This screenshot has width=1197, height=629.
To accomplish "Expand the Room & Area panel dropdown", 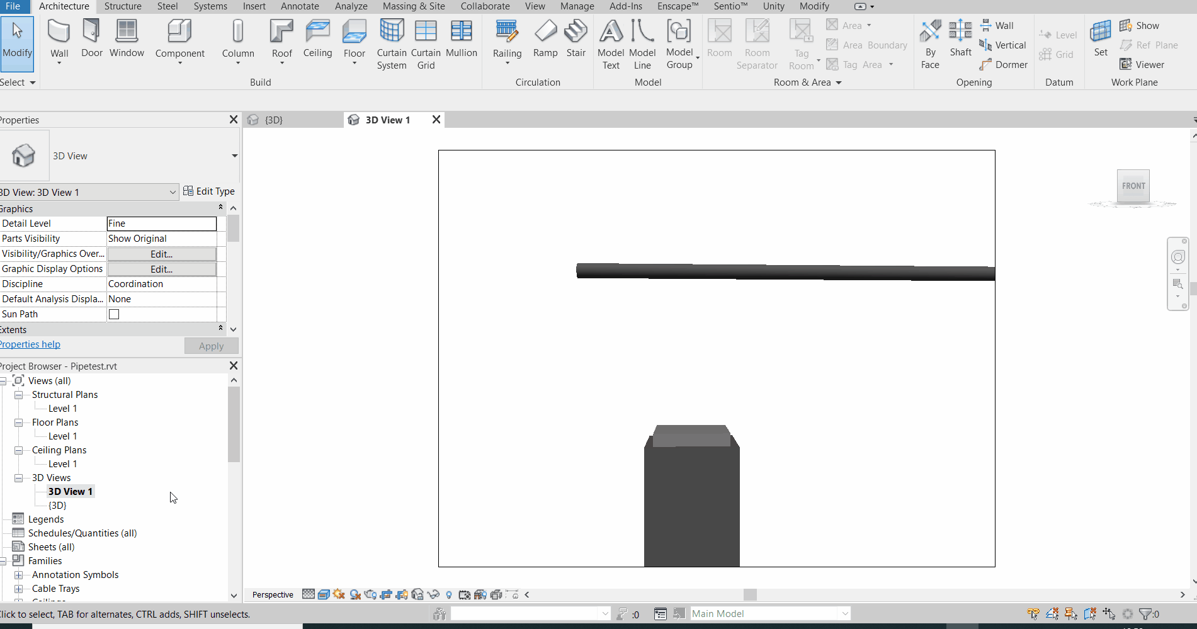I will coord(839,82).
